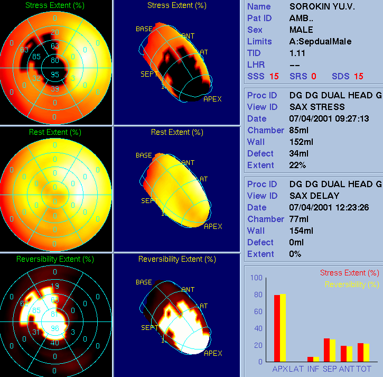
Task: Click the LAT axis label
Action: 296,369
